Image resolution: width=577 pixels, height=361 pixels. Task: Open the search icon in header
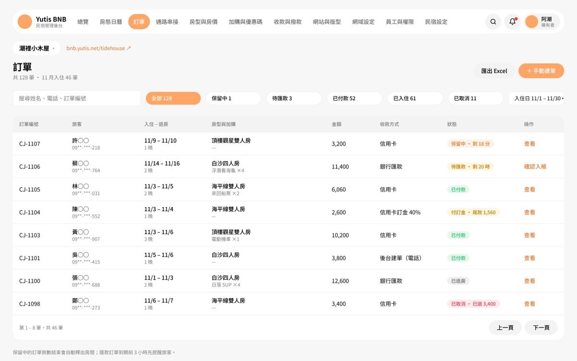click(493, 22)
